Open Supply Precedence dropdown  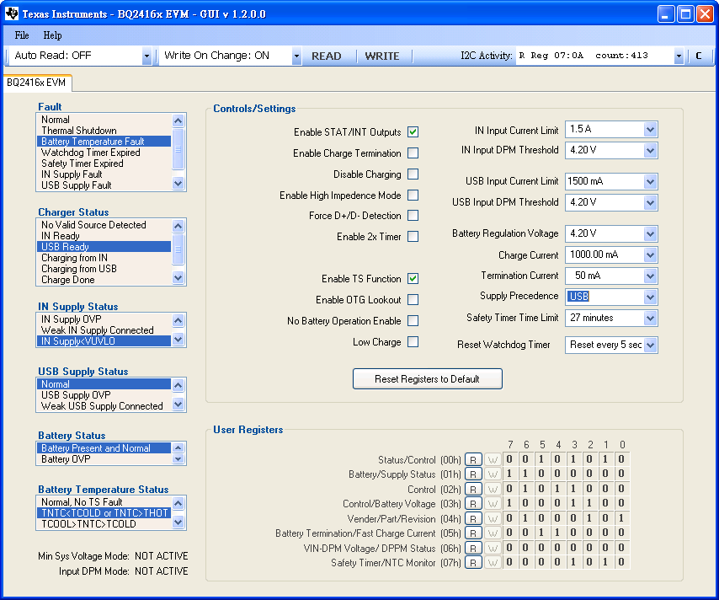[x=650, y=297]
